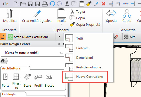Open the Cataloghi tab
The width and height of the screenshot is (141, 97).
pyautogui.click(x=9, y=94)
